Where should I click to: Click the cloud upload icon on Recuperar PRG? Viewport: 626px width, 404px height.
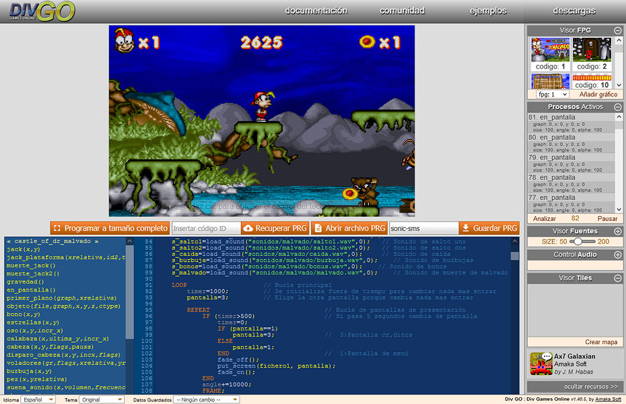[x=248, y=228]
